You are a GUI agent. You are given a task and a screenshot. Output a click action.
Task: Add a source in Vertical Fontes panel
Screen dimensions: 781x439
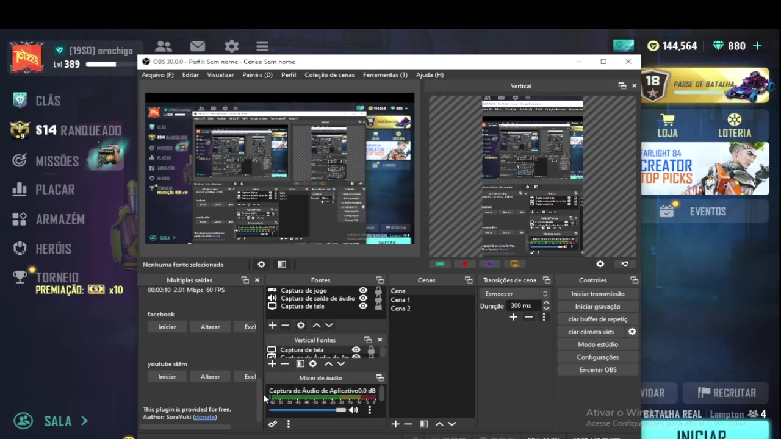click(273, 363)
